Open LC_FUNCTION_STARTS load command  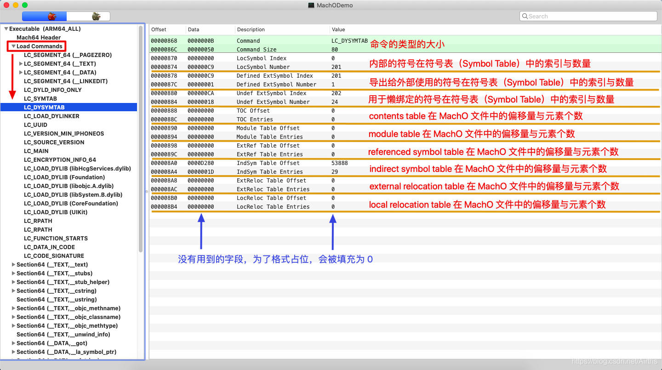pyautogui.click(x=56, y=239)
